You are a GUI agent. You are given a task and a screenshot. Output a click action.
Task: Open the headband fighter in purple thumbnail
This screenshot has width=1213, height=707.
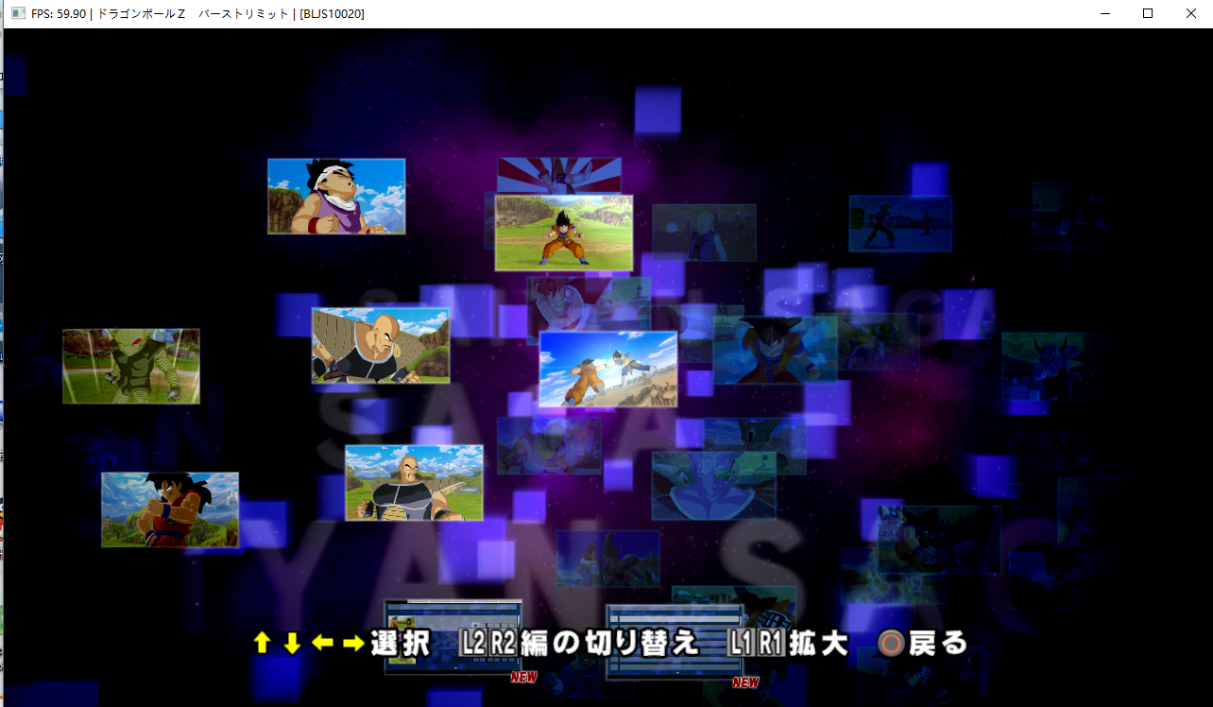click(x=336, y=197)
